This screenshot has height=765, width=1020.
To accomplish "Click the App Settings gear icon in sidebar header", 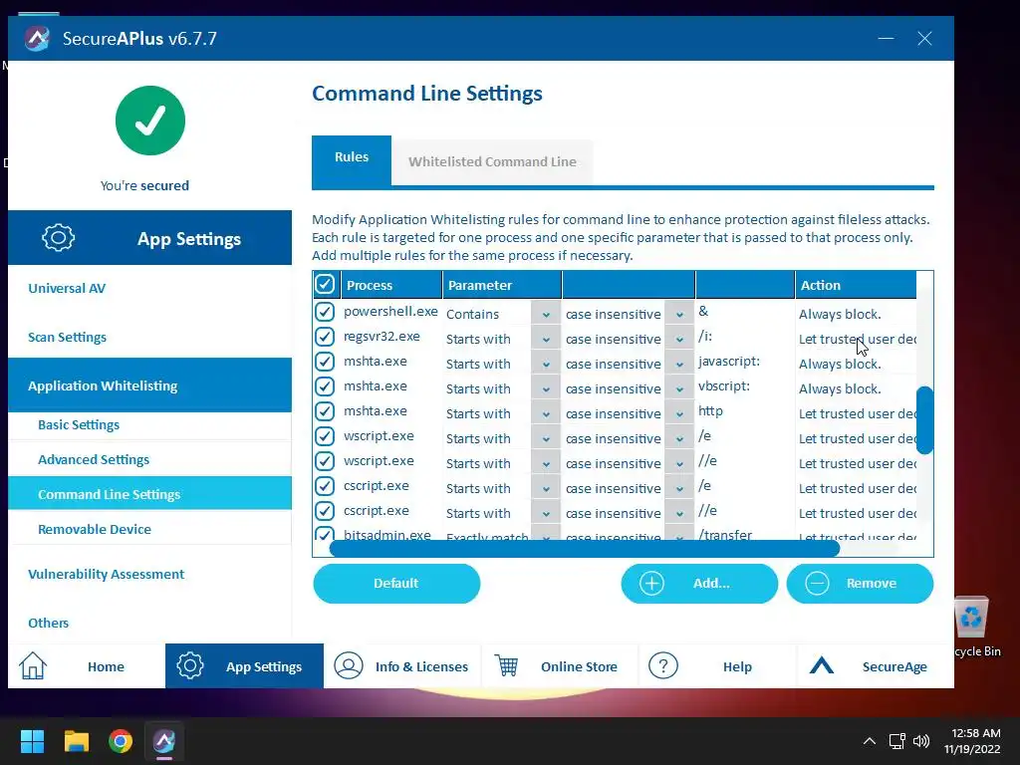I will [59, 238].
